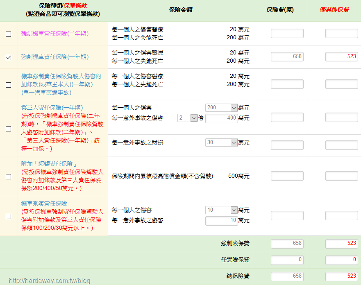Image resolution: width=361 pixels, height=285 pixels.
Task: Tick the 附加「超額責任保險」 checkbox
Action: (8, 176)
